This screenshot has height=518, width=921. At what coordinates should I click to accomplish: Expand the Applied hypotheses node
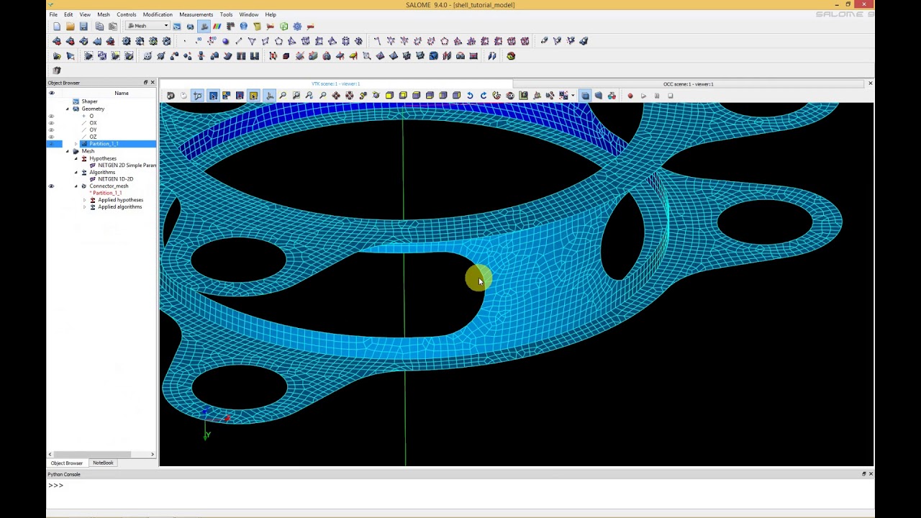(x=84, y=200)
